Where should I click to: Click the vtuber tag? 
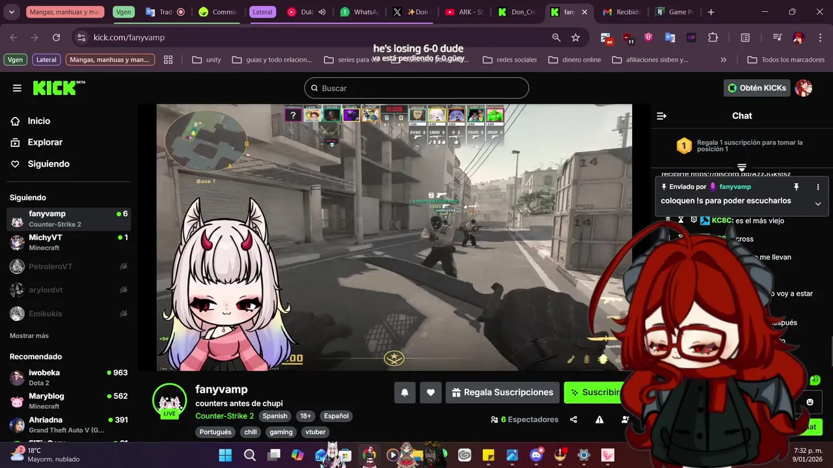[x=316, y=432]
